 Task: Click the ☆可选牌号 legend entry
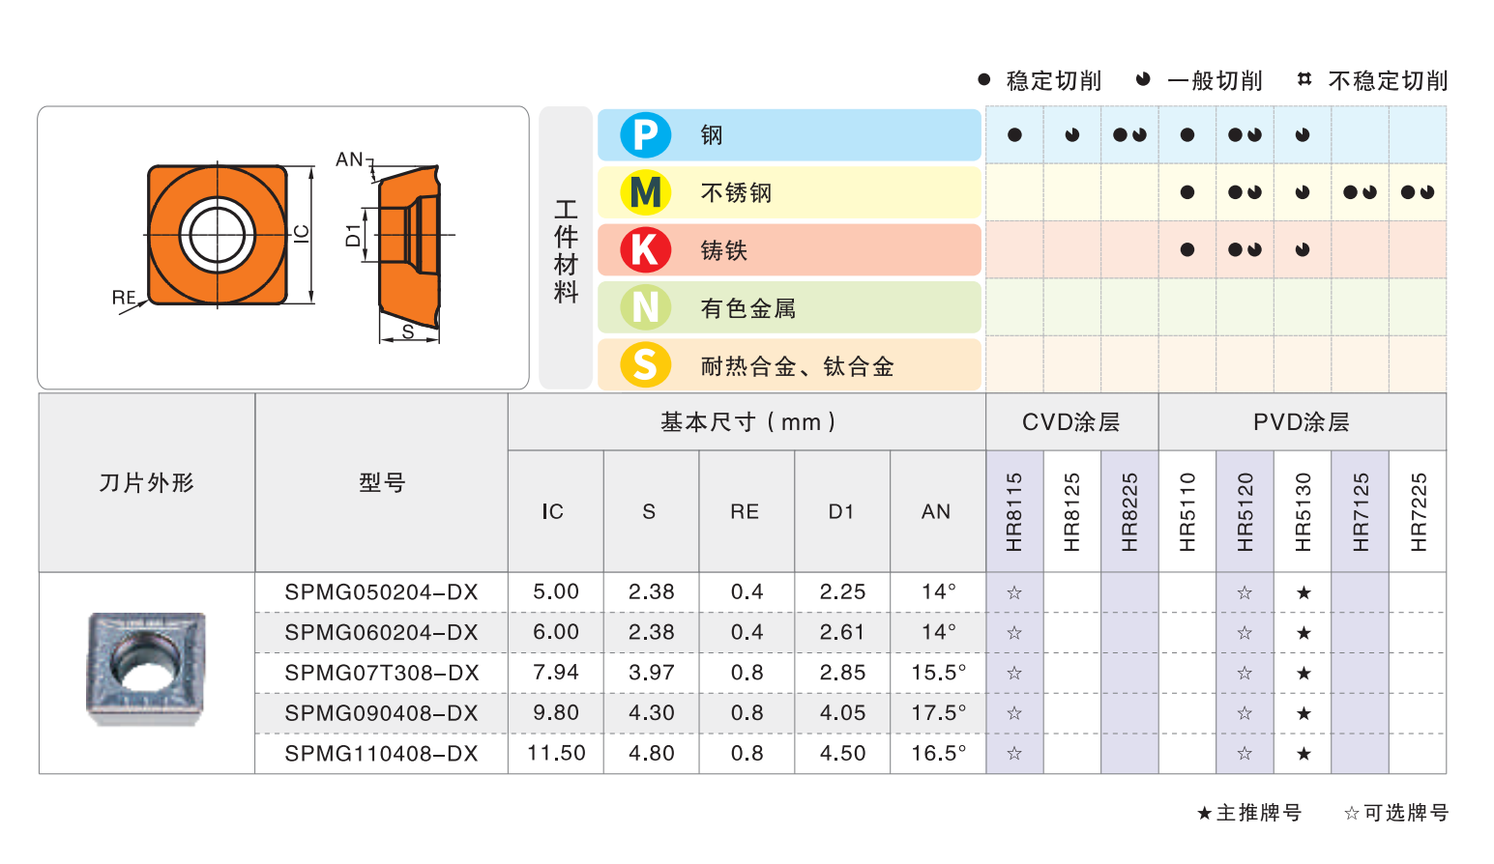[1395, 813]
